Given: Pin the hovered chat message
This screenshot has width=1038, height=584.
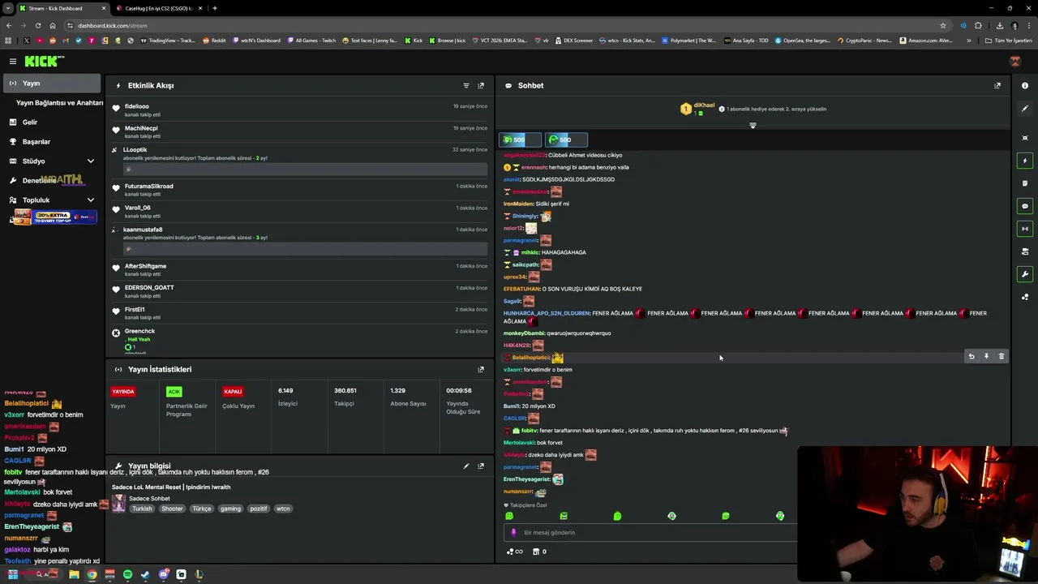Looking at the screenshot, I should tap(986, 356).
